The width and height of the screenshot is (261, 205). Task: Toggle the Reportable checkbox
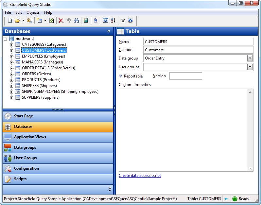pos(121,76)
